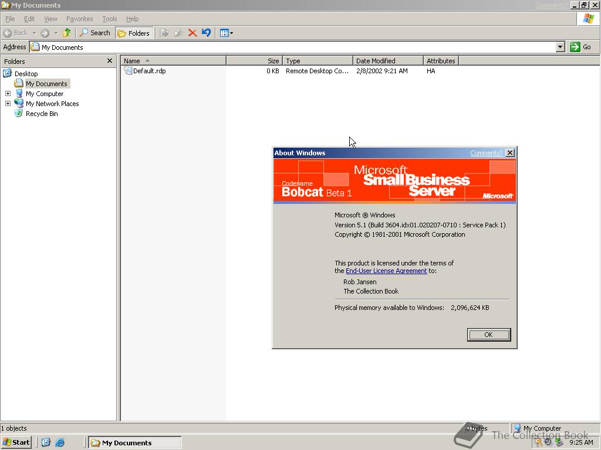Click My Computer zone in status bar
The image size is (601, 450).
click(555, 428)
